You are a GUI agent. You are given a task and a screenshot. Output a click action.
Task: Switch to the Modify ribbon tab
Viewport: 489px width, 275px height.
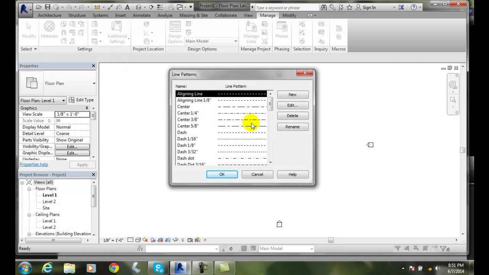coord(289,15)
